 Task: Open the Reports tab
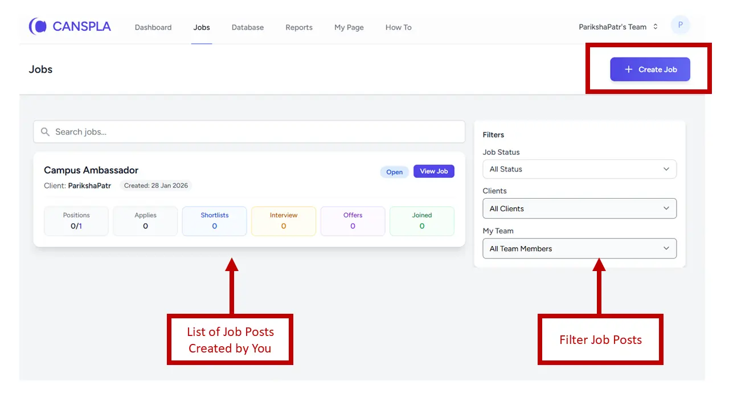pos(299,27)
